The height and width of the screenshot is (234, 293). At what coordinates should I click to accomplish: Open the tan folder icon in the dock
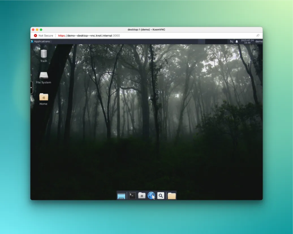pos(172,196)
